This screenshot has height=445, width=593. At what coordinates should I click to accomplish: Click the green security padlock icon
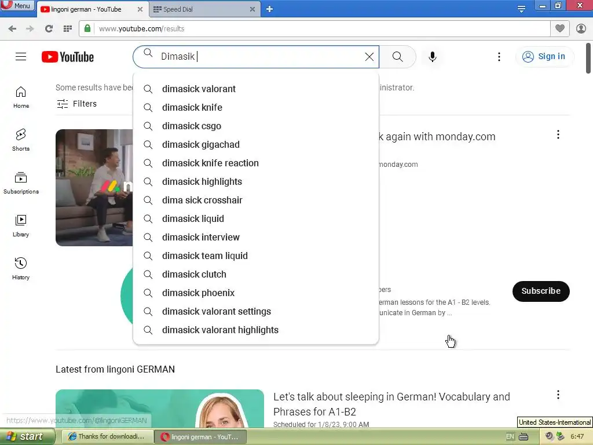(x=87, y=29)
